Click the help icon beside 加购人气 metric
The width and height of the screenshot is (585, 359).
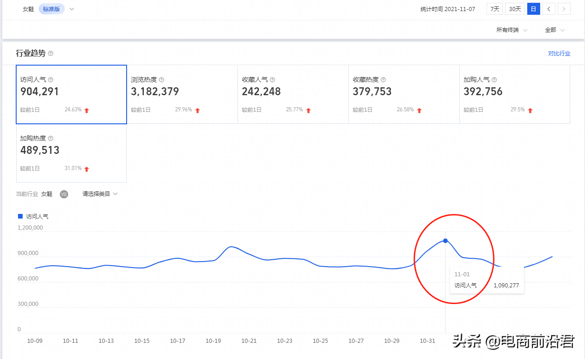point(494,79)
